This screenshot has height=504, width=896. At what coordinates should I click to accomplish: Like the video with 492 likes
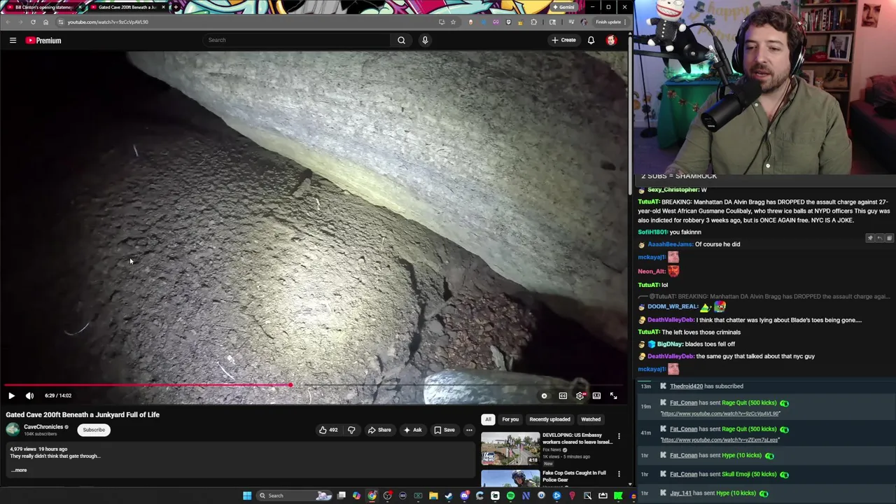point(328,430)
